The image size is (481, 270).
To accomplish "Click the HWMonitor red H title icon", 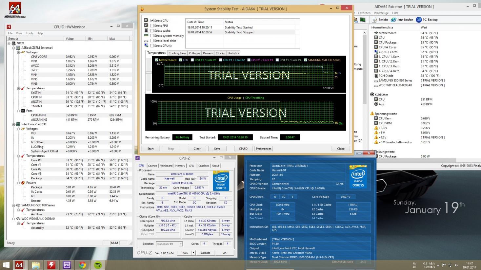I will click(9, 27).
